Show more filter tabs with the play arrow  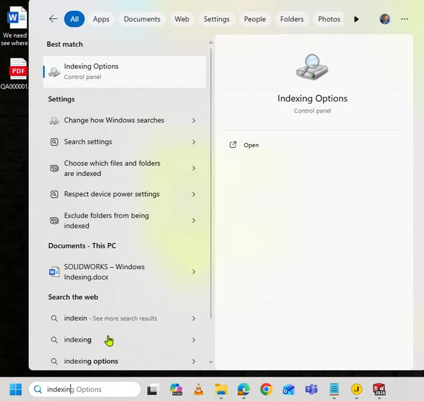tap(356, 19)
